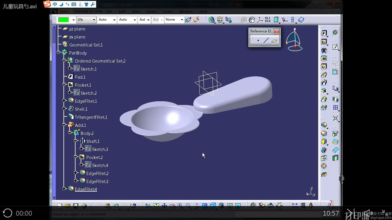Click the Print icon in bottom toolbar
This screenshot has height=220, width=392.
(x=84, y=205)
